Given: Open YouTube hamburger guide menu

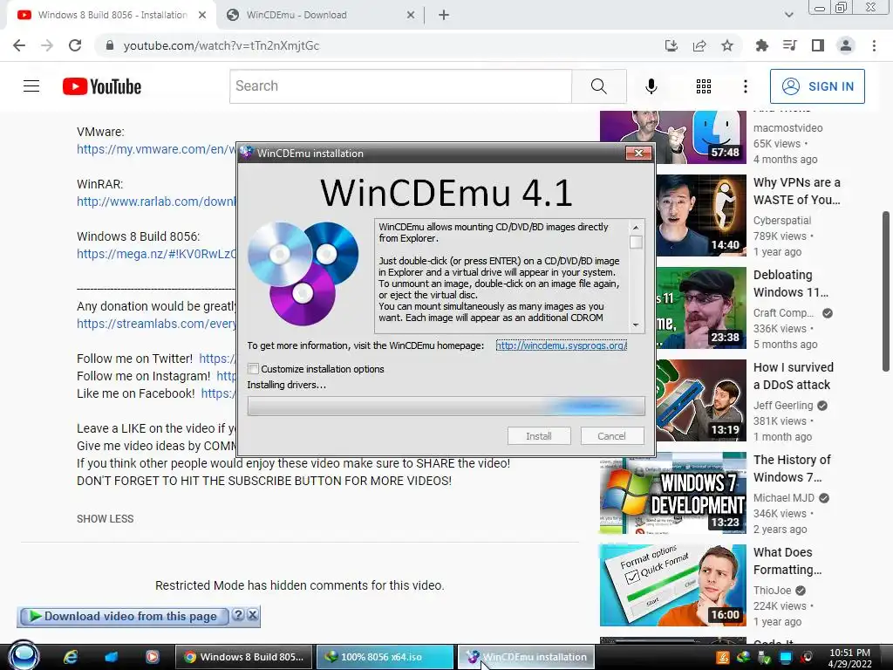Looking at the screenshot, I should coord(31,86).
